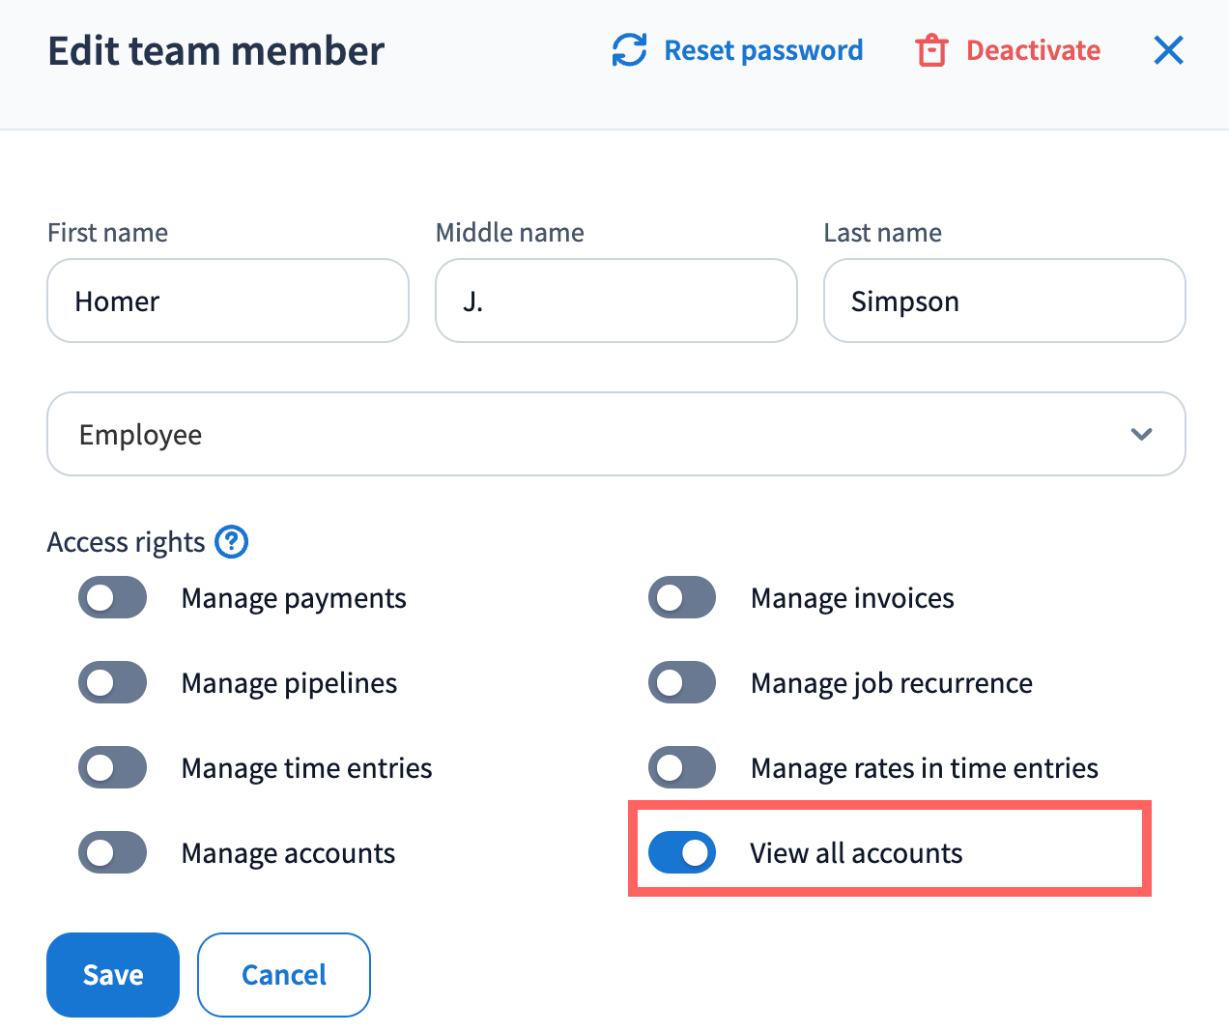Toggle Manage rates in time entries
Screen dimensions: 1229x1032
pos(682,768)
